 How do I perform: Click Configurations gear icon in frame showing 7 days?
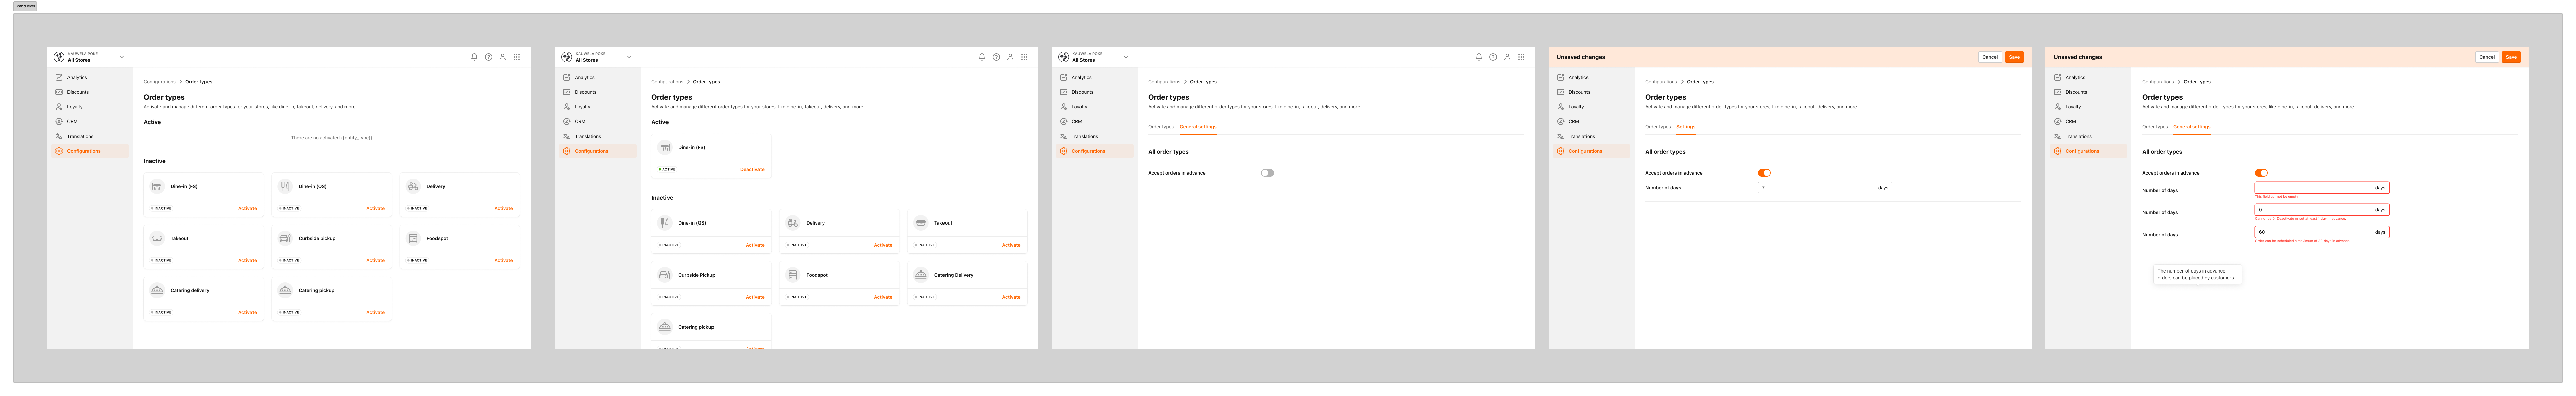(x=1561, y=151)
